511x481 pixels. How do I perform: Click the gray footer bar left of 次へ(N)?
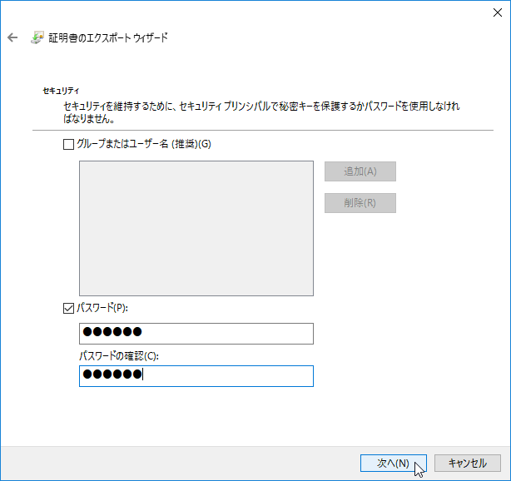click(x=181, y=463)
